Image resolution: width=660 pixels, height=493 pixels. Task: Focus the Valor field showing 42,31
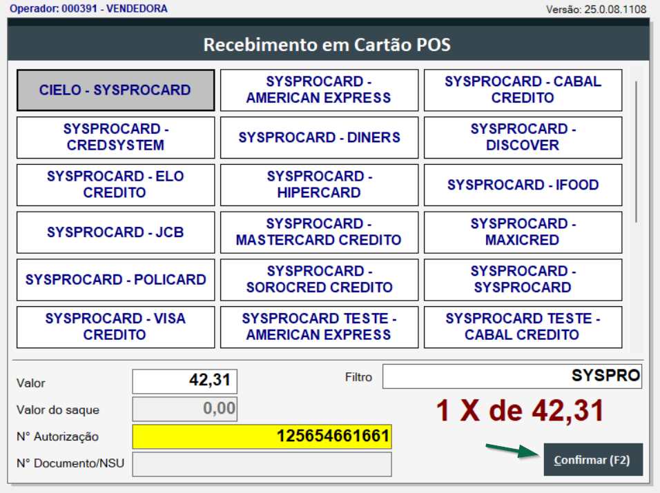(x=185, y=381)
